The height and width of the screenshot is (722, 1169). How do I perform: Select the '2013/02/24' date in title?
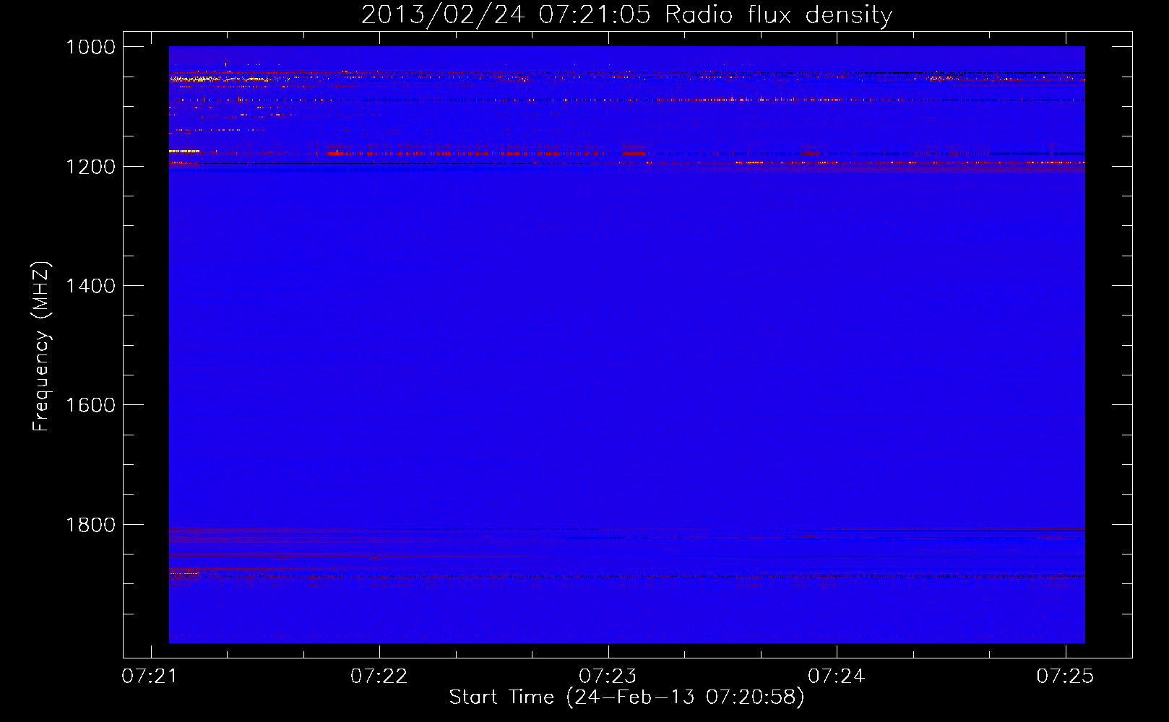tap(443, 15)
